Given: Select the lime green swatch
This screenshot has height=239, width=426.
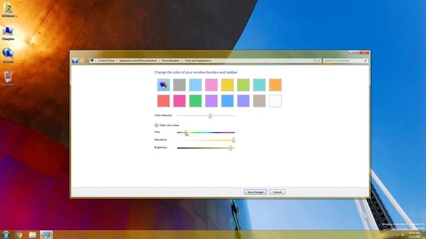Looking at the screenshot, I should pyautogui.click(x=244, y=85).
